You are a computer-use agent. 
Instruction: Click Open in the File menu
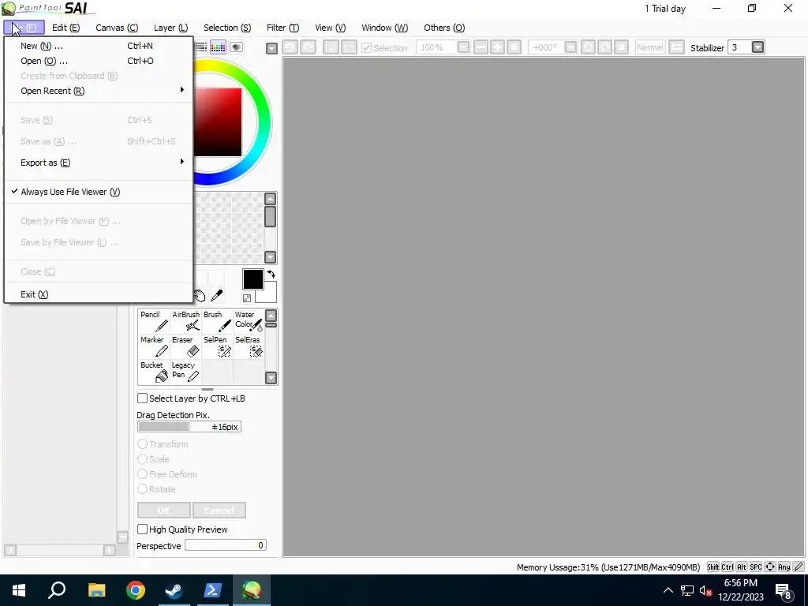[99, 61]
